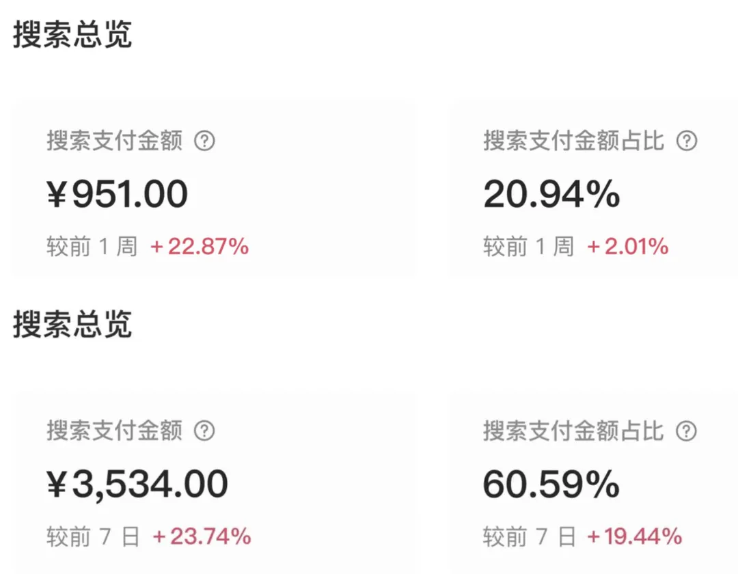Open help tooltip in the 20.94% card
The image size is (738, 574).
686,141
